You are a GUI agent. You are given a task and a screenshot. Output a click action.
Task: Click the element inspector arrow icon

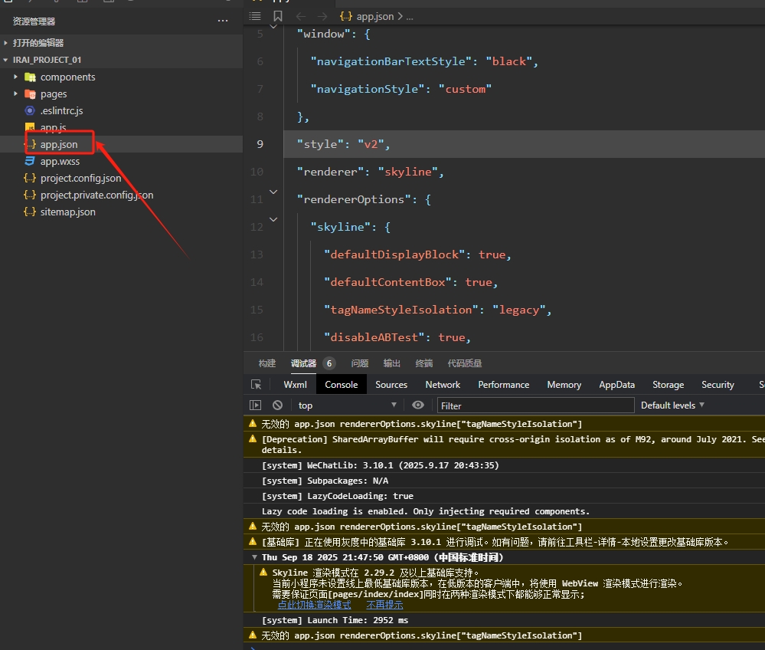pos(257,385)
